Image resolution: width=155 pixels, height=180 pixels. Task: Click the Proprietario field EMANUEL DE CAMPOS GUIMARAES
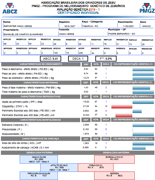point(31,34)
